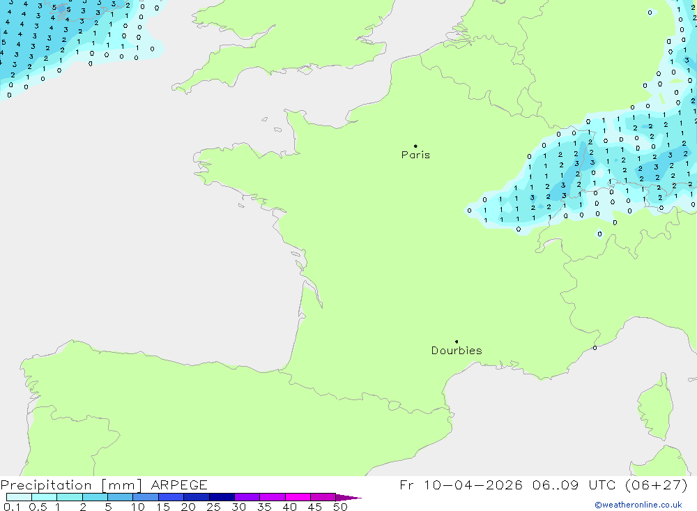Screen dimensions: 697x511
Task: Click the 'Fr 10-04-2026' date text
Action: (x=461, y=485)
